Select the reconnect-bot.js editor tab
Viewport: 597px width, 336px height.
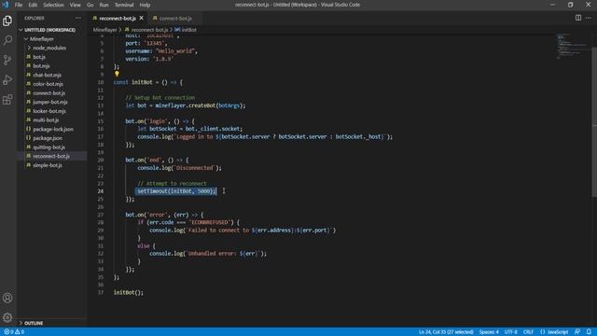tap(118, 19)
